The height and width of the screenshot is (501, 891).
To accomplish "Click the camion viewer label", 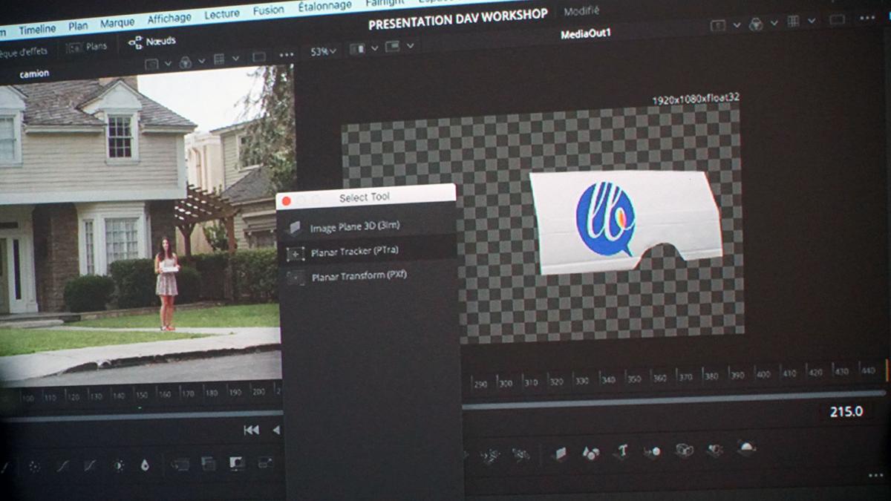I will tap(34, 73).
